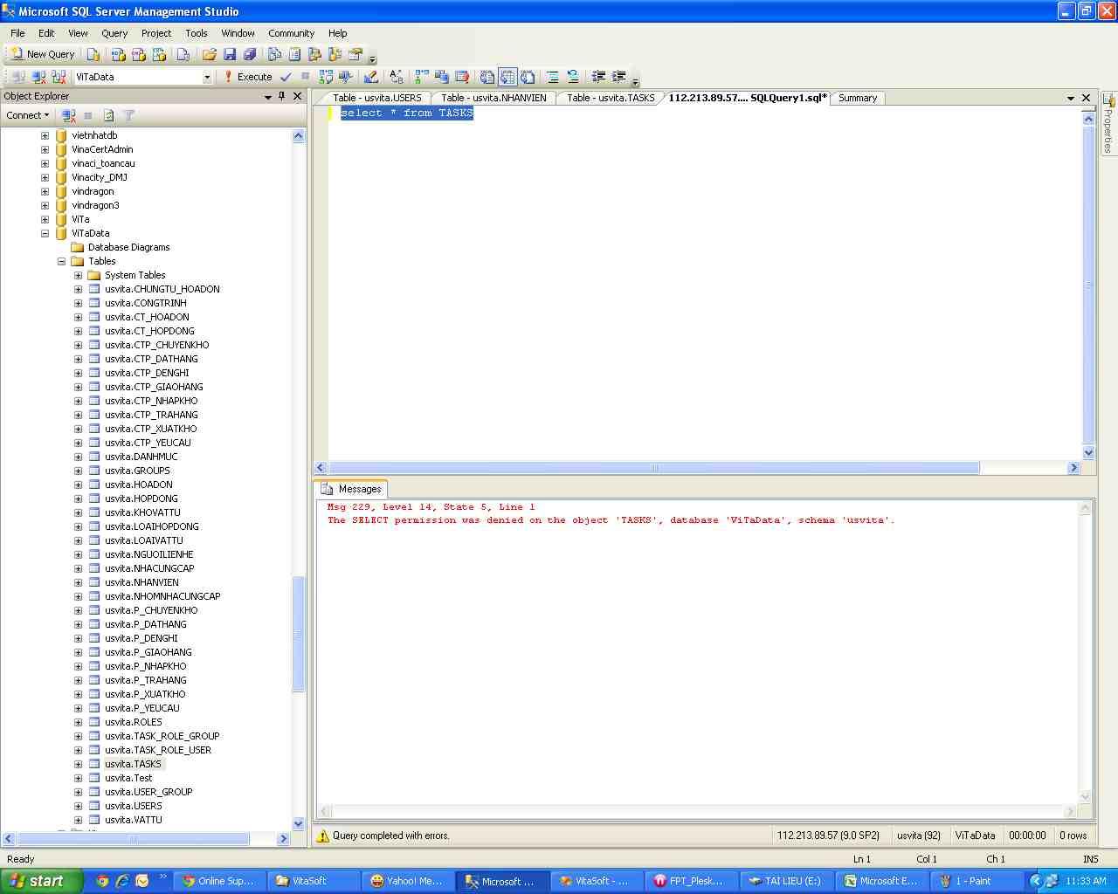Switch to the Table - usvita.NHANVIEN tab

click(493, 98)
